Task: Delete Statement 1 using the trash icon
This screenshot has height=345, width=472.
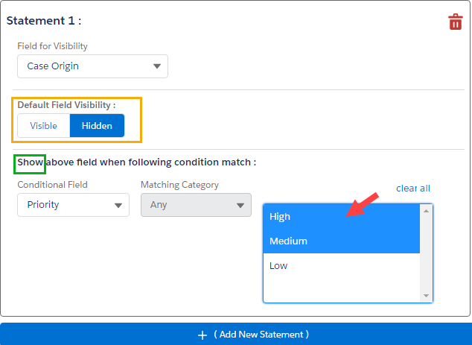Action: (x=456, y=22)
